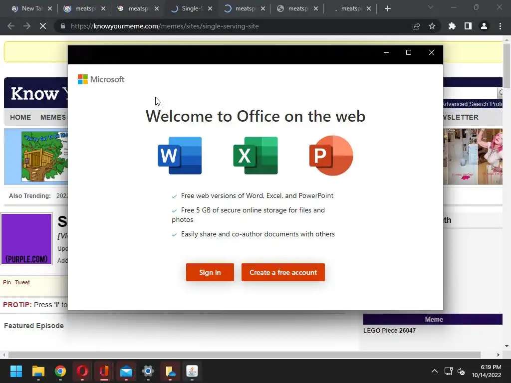Image resolution: width=511 pixels, height=383 pixels.
Task: Click the PowerPoint icon in Office dialog
Action: pos(331,156)
